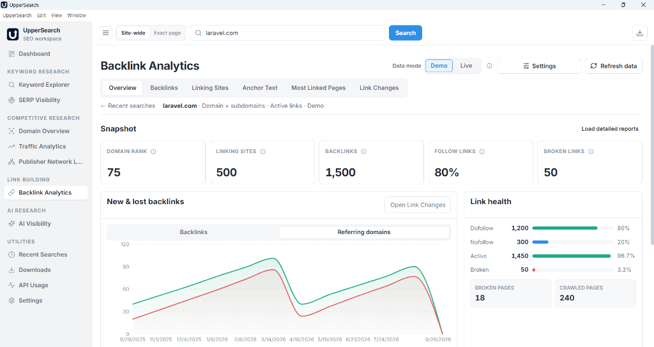Switch data mode to Demo
Screen dimensions: 654x347
click(439, 66)
